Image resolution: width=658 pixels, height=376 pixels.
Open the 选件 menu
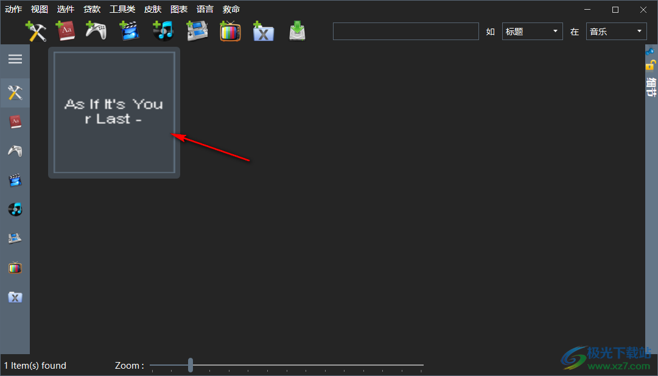click(66, 9)
